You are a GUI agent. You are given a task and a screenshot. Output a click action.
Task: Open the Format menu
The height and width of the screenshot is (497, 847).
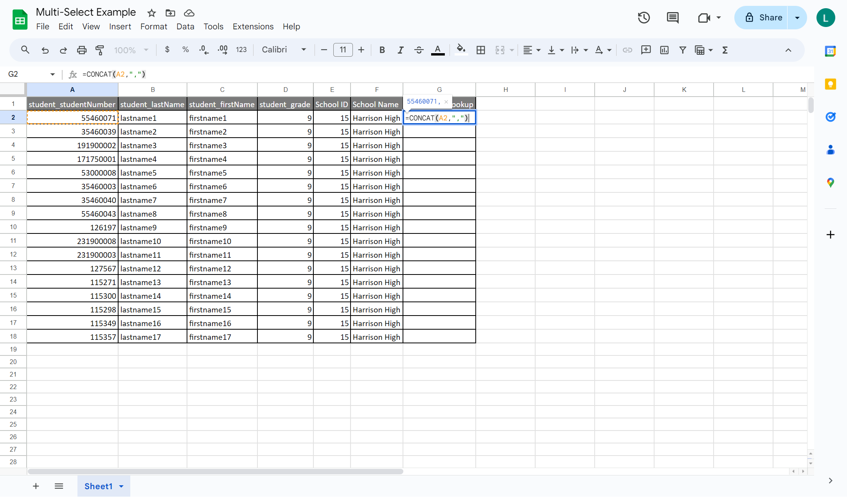click(x=154, y=27)
